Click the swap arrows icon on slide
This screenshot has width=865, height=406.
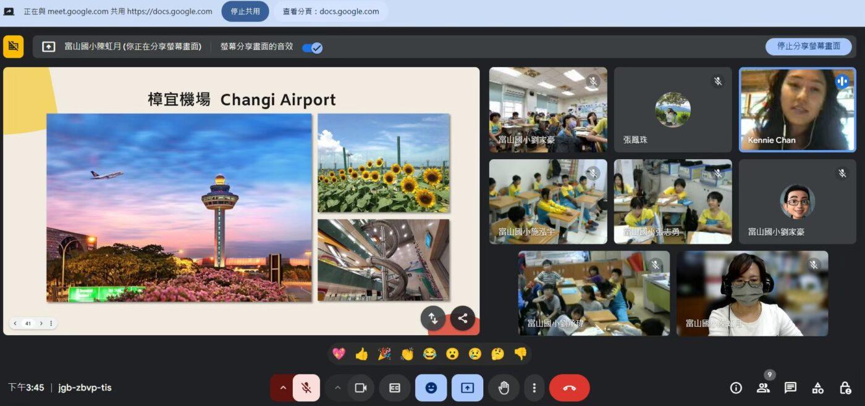tap(433, 318)
